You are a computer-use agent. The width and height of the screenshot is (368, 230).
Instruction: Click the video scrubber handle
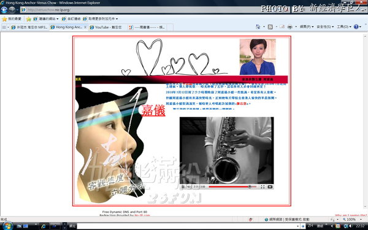[250, 187]
